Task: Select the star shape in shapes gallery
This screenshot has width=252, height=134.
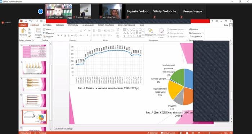Action: 140,36
